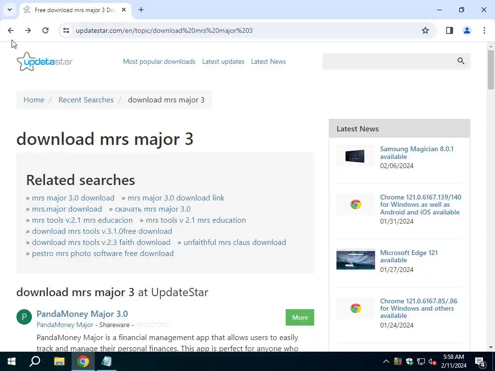
Task: Open the Chrome three-dot menu
Action: [x=484, y=30]
